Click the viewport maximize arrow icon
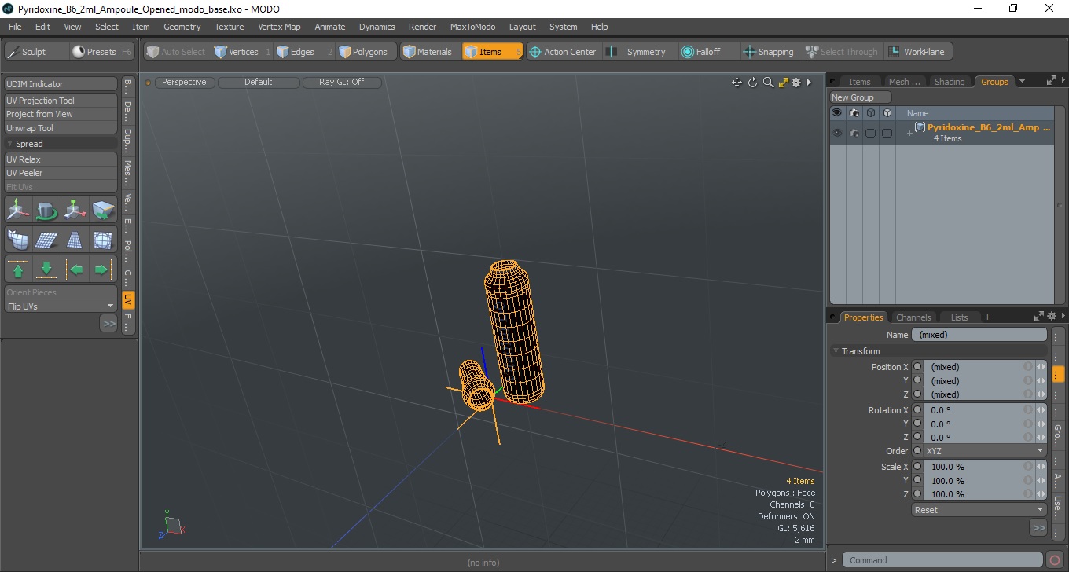Viewport: 1069px width, 572px height. click(x=783, y=82)
